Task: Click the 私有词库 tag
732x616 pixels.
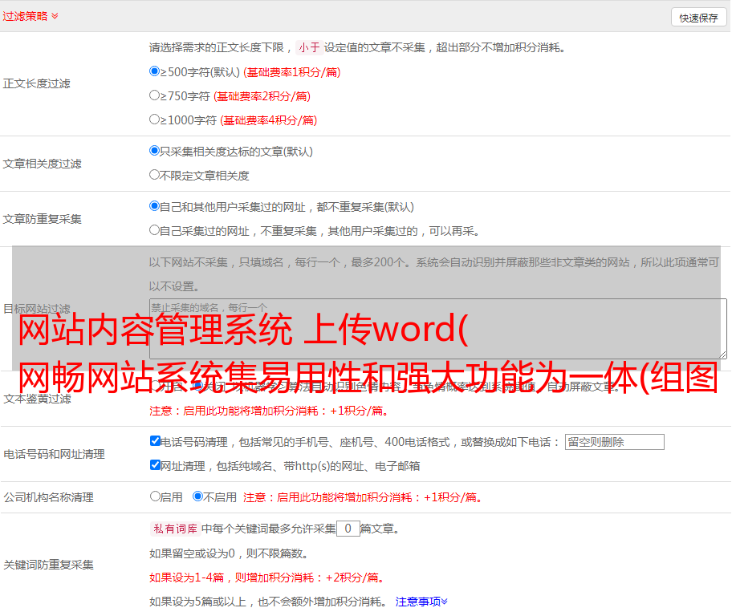Action: (176, 529)
